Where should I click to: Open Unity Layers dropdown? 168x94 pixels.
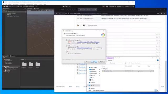(120, 7)
